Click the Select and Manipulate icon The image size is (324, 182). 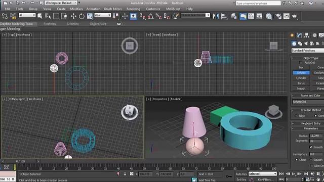click(125, 16)
